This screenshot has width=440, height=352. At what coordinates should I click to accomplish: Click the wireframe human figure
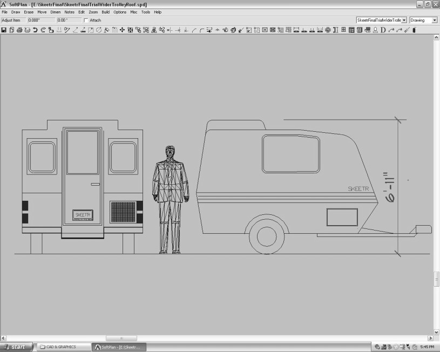[171, 200]
